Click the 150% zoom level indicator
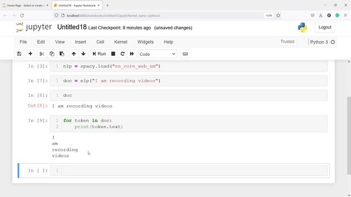This screenshot has width=351, height=197. coord(269,15)
